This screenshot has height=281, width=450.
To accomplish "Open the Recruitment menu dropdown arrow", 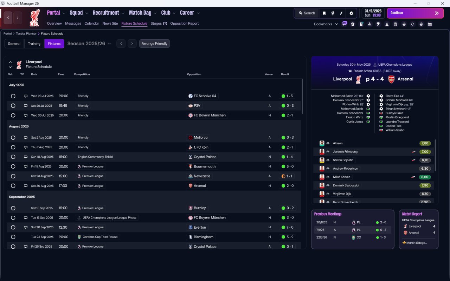I will [x=123, y=13].
